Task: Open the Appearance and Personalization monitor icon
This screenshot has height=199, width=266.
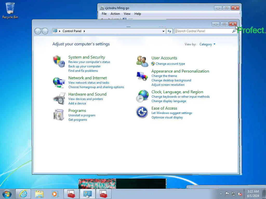Action: (142, 76)
